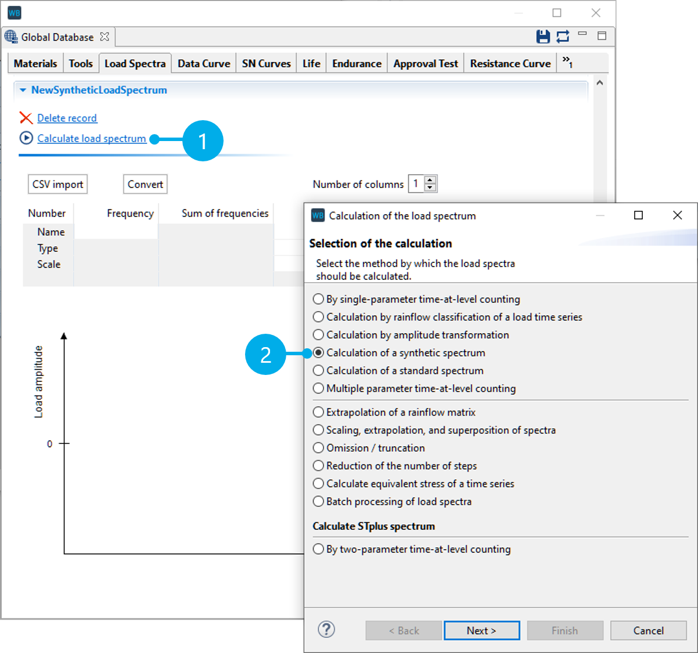Click the refresh icon next to Save

562,36
